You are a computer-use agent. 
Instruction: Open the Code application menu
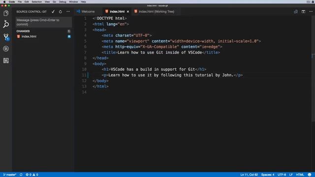[x=12, y=1]
